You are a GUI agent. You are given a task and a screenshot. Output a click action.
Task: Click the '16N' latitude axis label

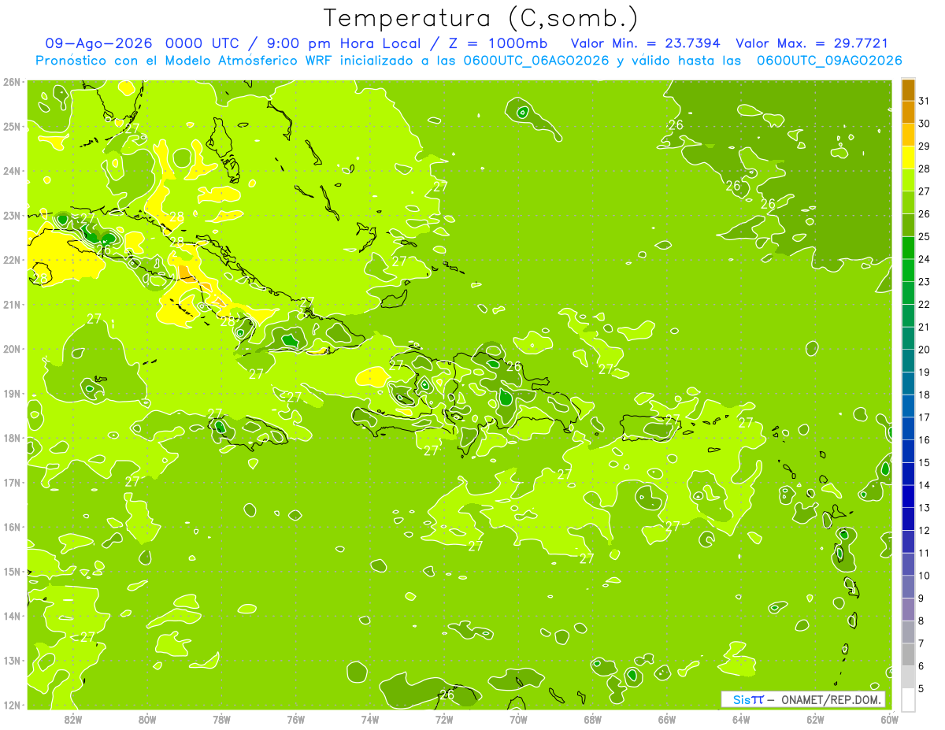point(12,527)
